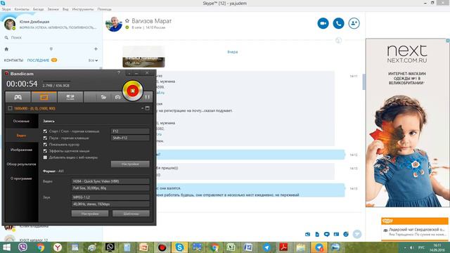Toggle mouse click effects checkbox
This screenshot has width=450, height=253.
45,151
